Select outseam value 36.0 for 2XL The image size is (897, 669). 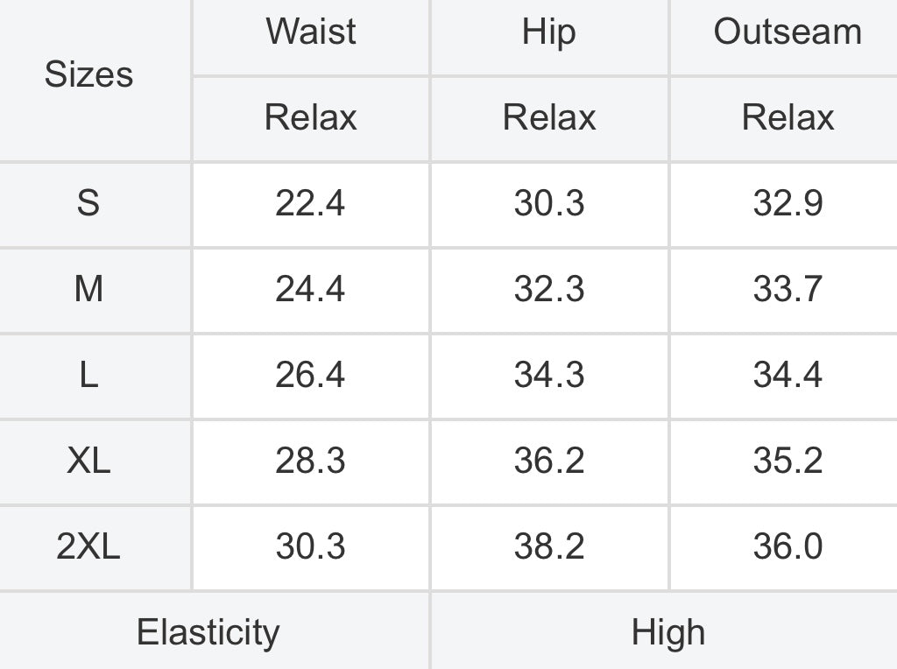coord(787,546)
